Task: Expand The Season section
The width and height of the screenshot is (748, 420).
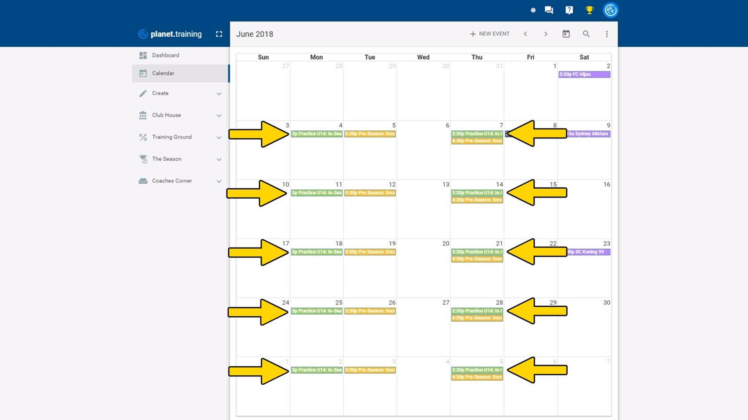Action: [219, 159]
